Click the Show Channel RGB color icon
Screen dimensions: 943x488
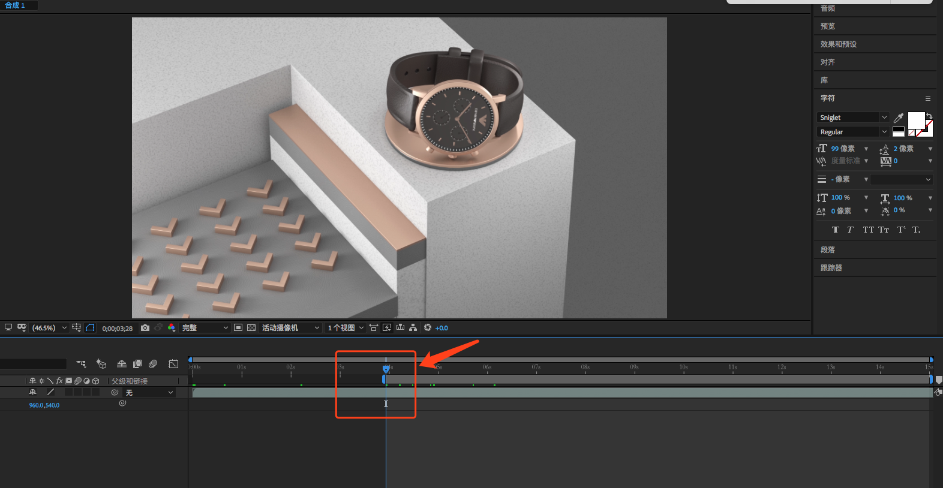tap(172, 328)
